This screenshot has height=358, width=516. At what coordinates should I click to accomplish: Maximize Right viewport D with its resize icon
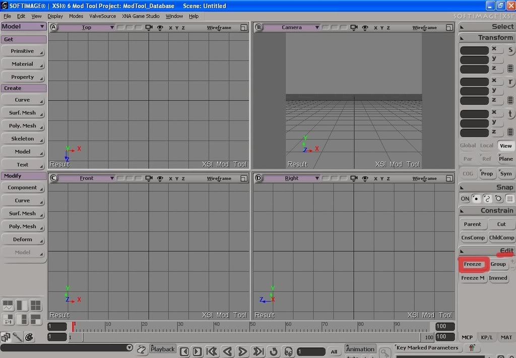449,178
